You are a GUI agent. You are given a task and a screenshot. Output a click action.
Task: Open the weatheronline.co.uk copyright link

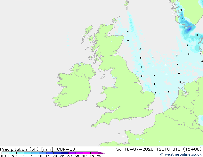tap(181, 154)
